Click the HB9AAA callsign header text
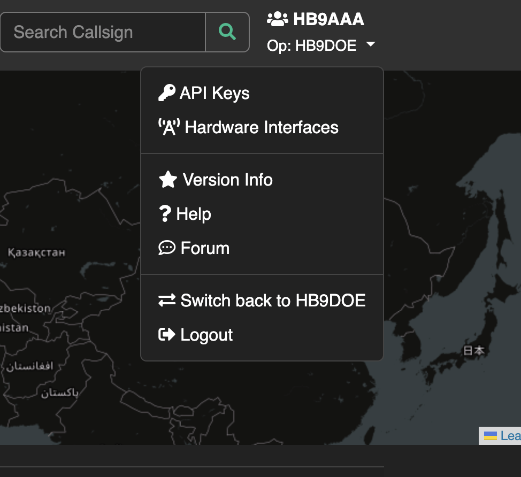Image resolution: width=521 pixels, height=477 pixels. pos(328,19)
